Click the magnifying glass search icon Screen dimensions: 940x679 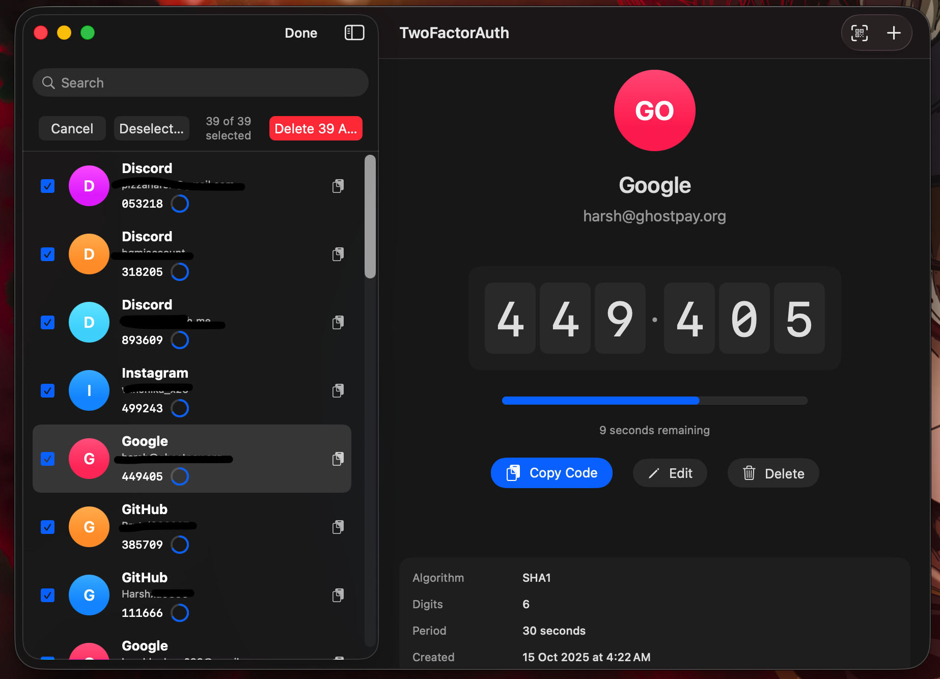48,82
